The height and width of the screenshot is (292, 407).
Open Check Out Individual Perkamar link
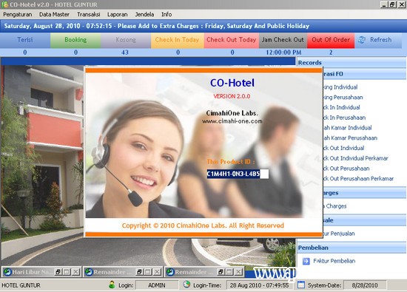(x=356, y=158)
